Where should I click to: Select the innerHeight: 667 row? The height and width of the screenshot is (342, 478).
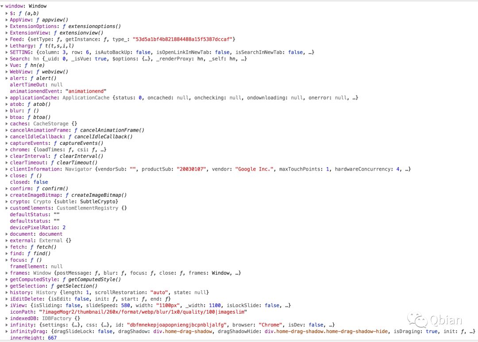pyautogui.click(x=33, y=338)
